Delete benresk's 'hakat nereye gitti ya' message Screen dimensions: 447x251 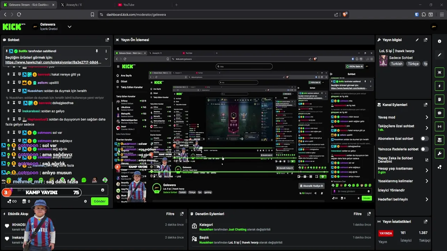click(x=8, y=74)
